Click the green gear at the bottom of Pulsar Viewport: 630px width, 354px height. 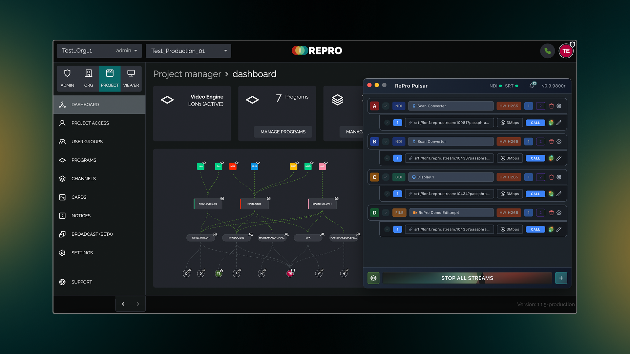click(373, 278)
